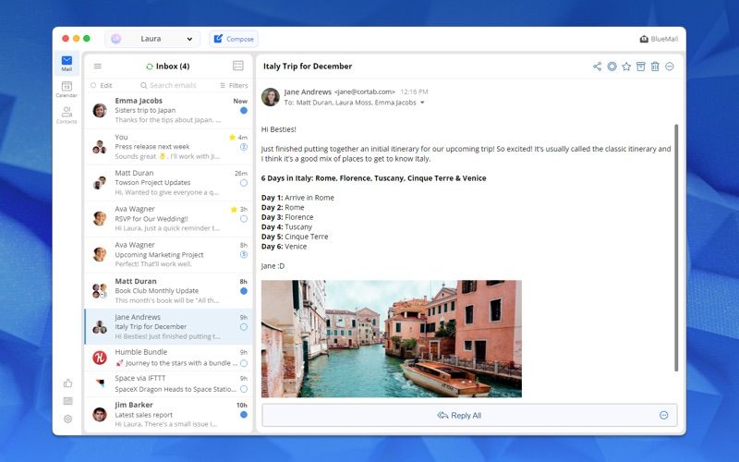This screenshot has width=739, height=462.
Task: Open settings via the gear icon
Action: pos(67,419)
